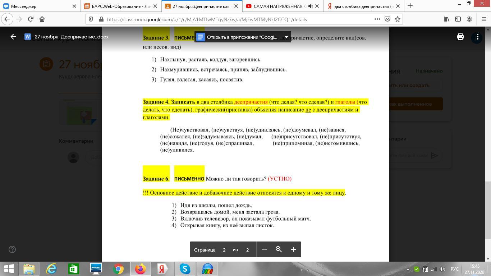Reset zoom with magnifier icon

pyautogui.click(x=279, y=249)
